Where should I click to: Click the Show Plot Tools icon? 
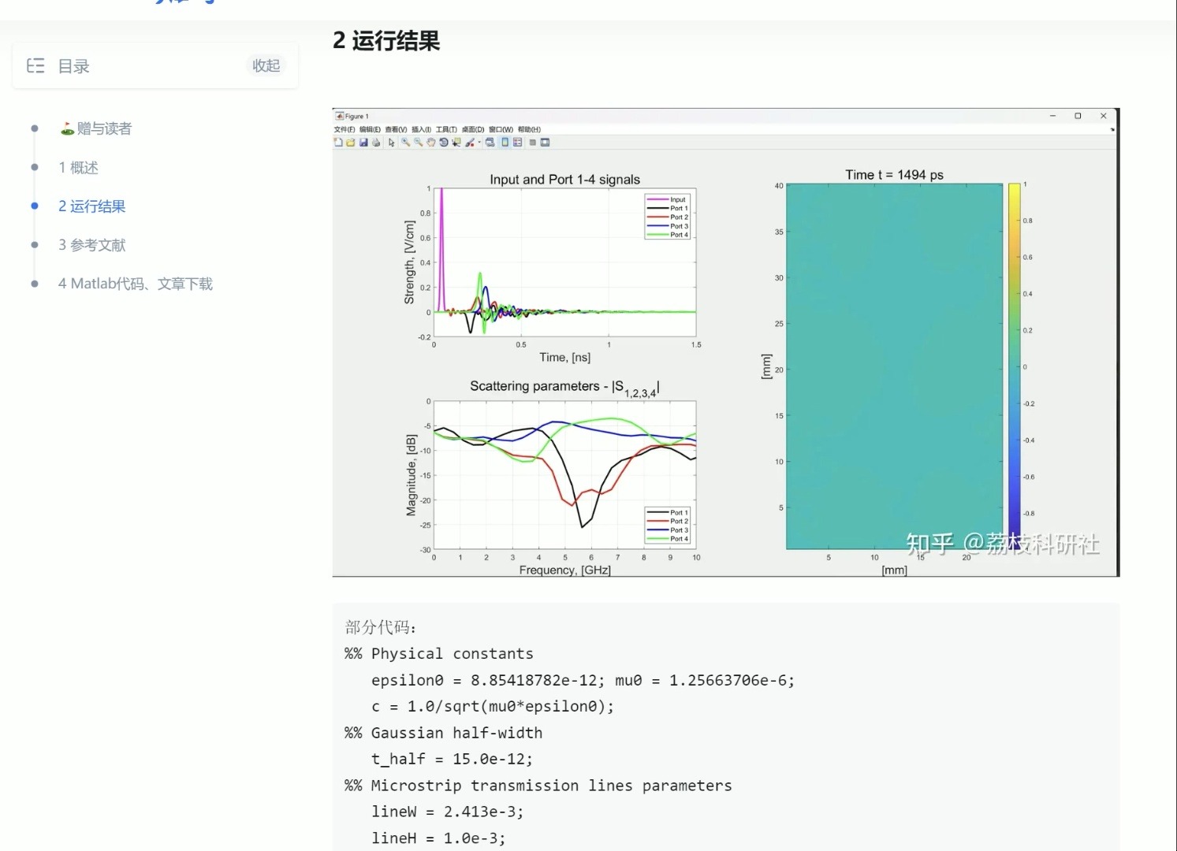[545, 143]
